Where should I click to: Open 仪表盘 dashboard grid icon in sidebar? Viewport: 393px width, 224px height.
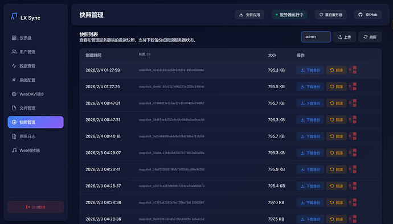14,38
